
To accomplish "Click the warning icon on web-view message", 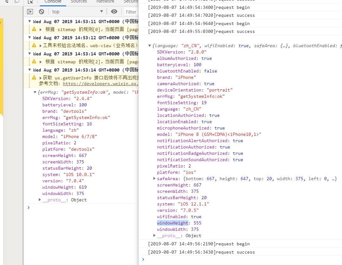I will (34, 45).
